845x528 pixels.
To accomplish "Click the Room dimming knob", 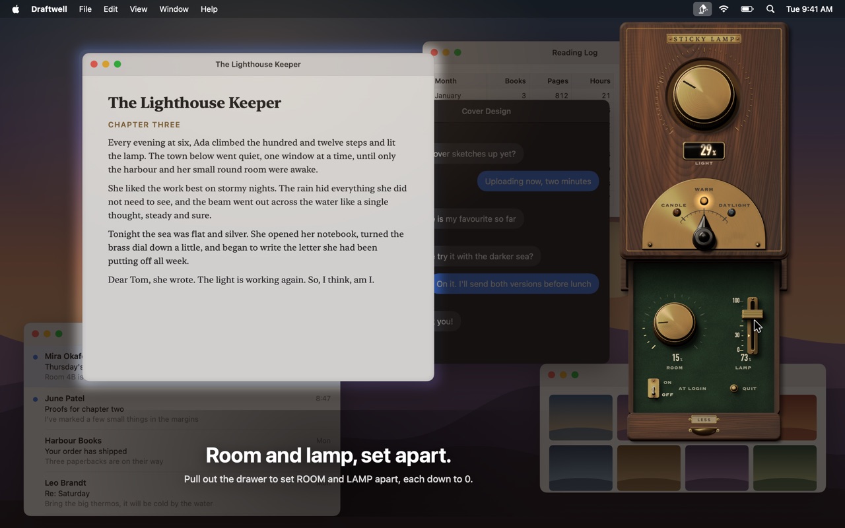I will 674,323.
